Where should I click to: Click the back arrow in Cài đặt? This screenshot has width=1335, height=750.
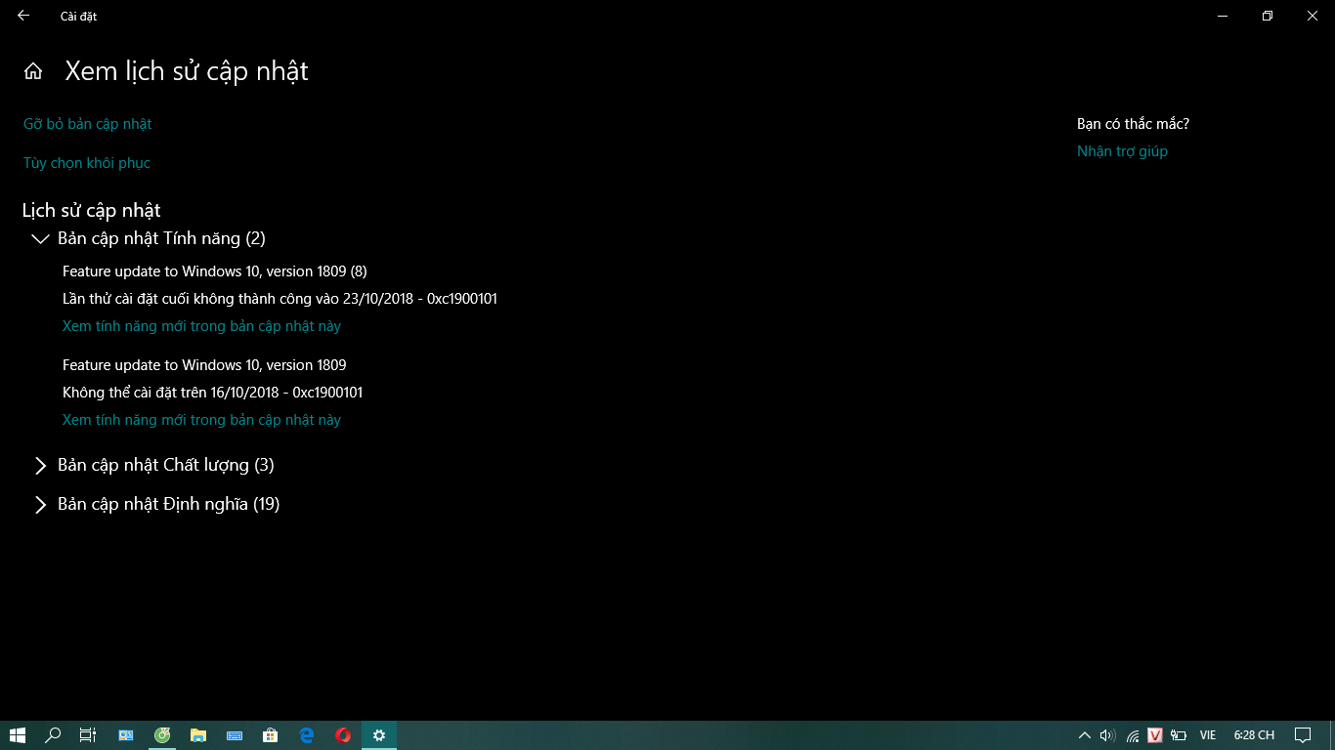(x=23, y=16)
